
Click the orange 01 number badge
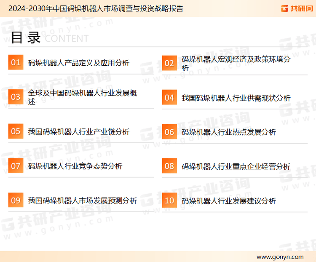16,63
